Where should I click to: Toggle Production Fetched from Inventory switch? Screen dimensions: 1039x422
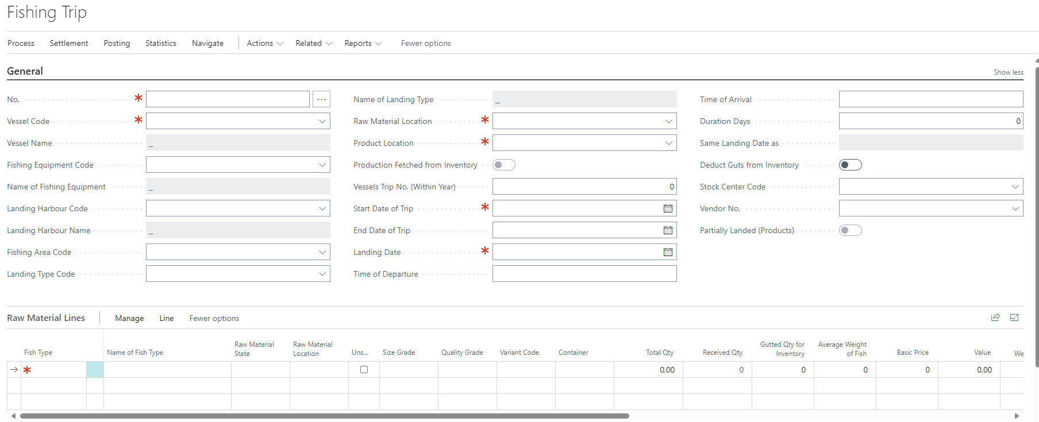point(504,165)
